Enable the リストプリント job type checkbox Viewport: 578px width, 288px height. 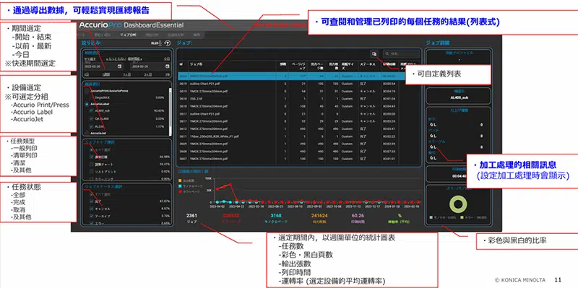click(x=92, y=172)
